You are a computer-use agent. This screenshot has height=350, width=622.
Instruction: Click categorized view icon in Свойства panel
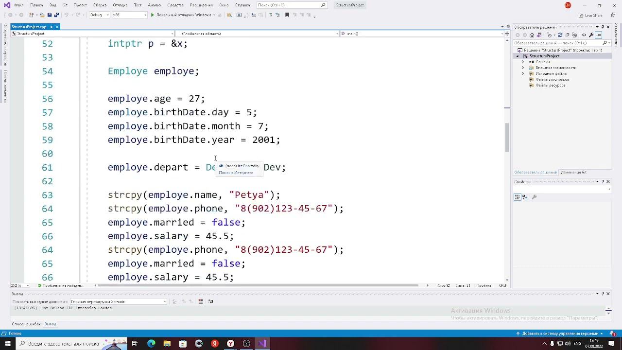coord(518,197)
